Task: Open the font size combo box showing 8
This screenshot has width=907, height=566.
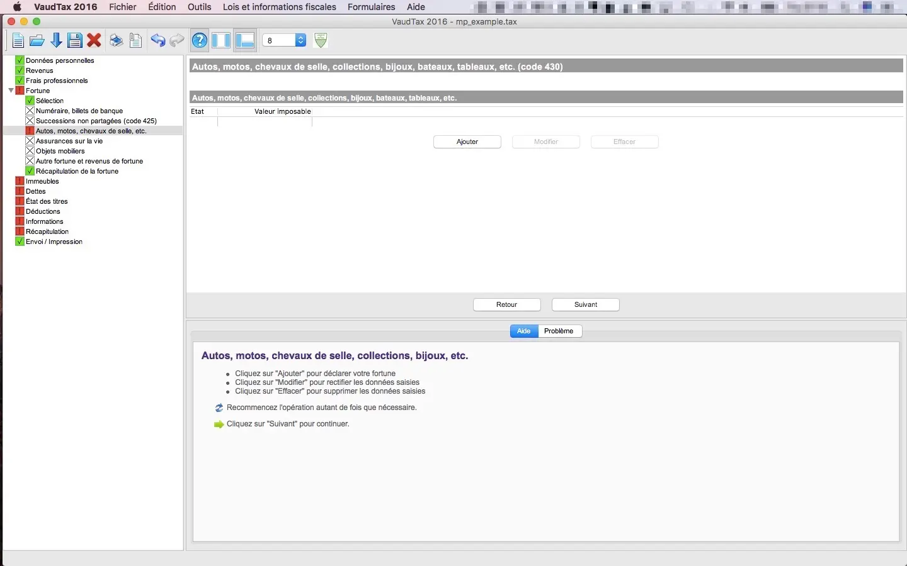Action: (x=284, y=40)
